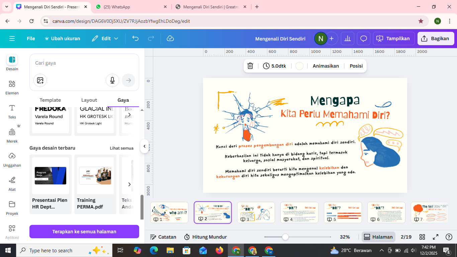This screenshot has width=457, height=257.
Task: Click the Lihat semua link
Action: [121, 148]
